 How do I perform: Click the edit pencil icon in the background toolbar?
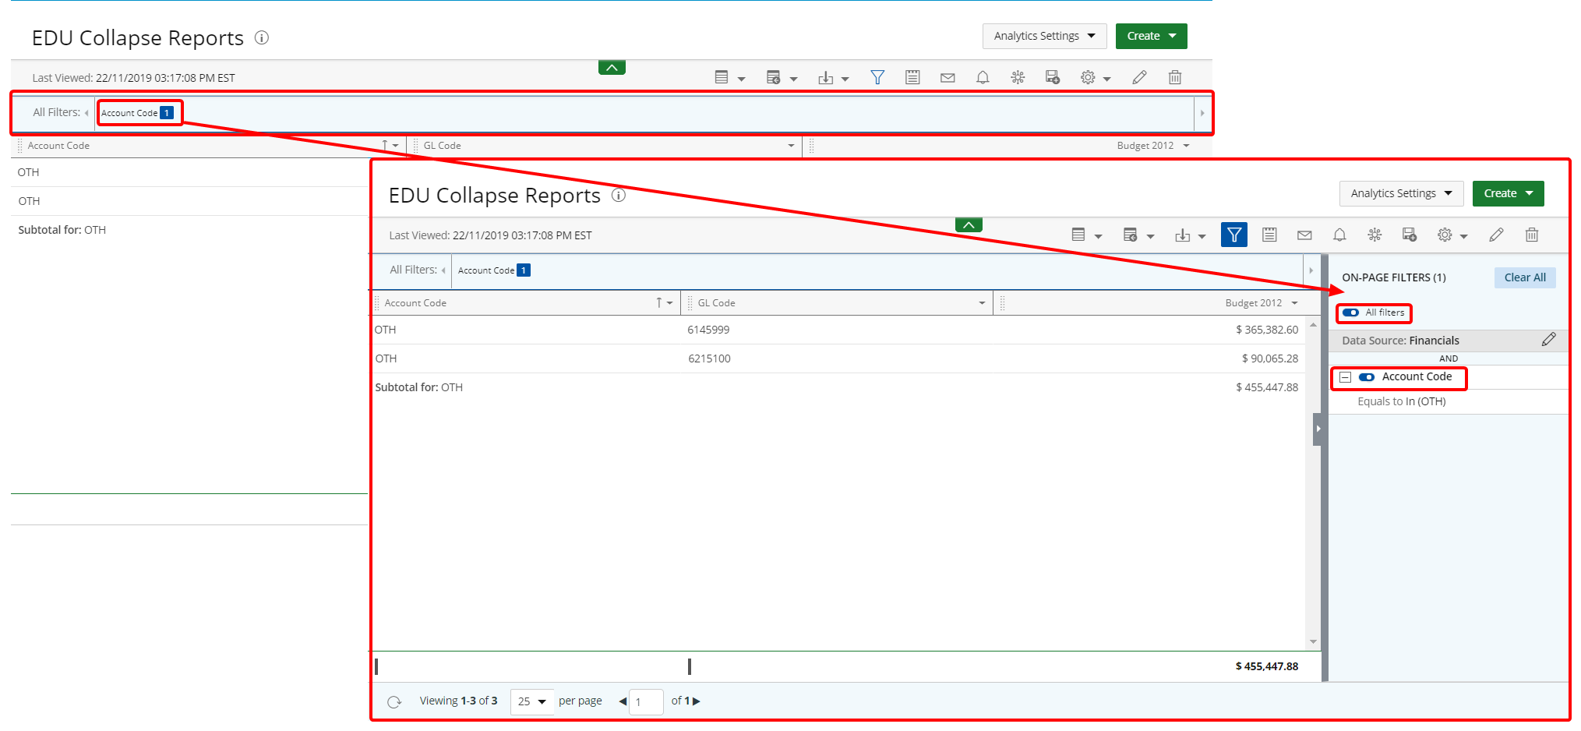(1139, 77)
